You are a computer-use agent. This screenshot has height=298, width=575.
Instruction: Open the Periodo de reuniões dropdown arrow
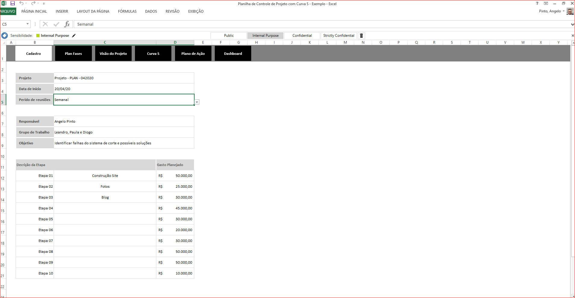click(197, 102)
